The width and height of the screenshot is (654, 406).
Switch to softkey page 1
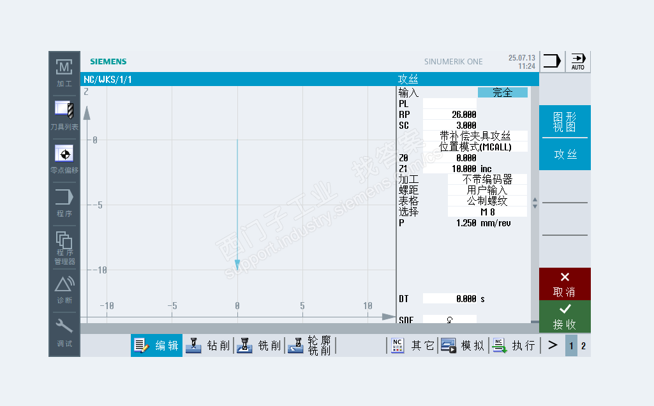click(572, 345)
